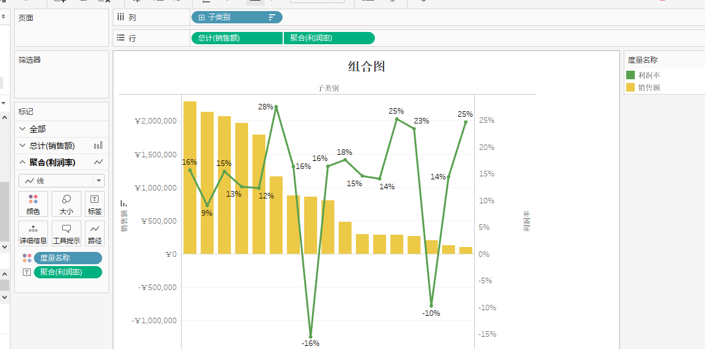Select the 聚合(利润率) pill on rows shelf
Screen dimensions: 705x349
point(329,38)
